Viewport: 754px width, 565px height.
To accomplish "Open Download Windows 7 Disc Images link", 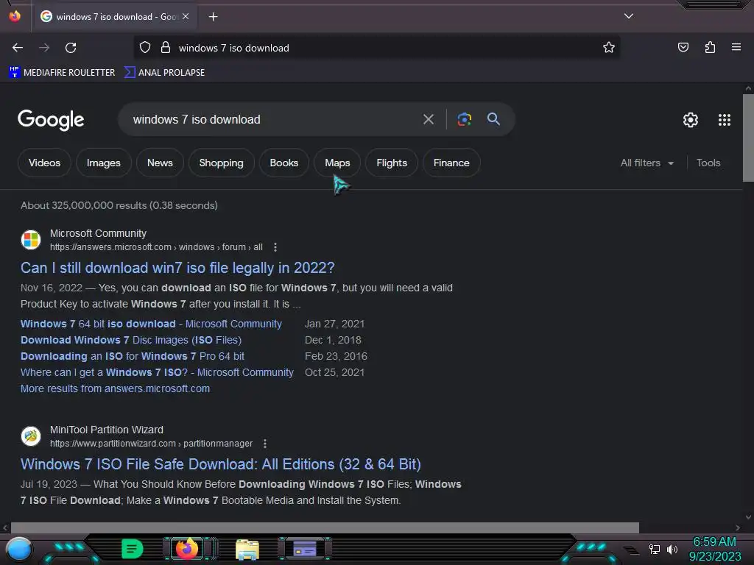I will pyautogui.click(x=131, y=340).
